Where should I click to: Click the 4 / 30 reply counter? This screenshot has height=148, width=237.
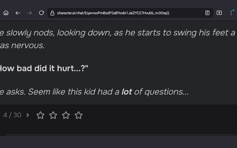pyautogui.click(x=12, y=115)
